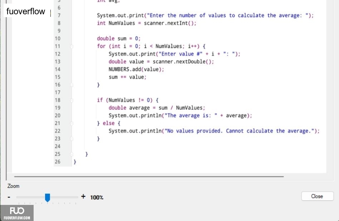Click 'double average = sum / NumValues;' line

coord(157,108)
